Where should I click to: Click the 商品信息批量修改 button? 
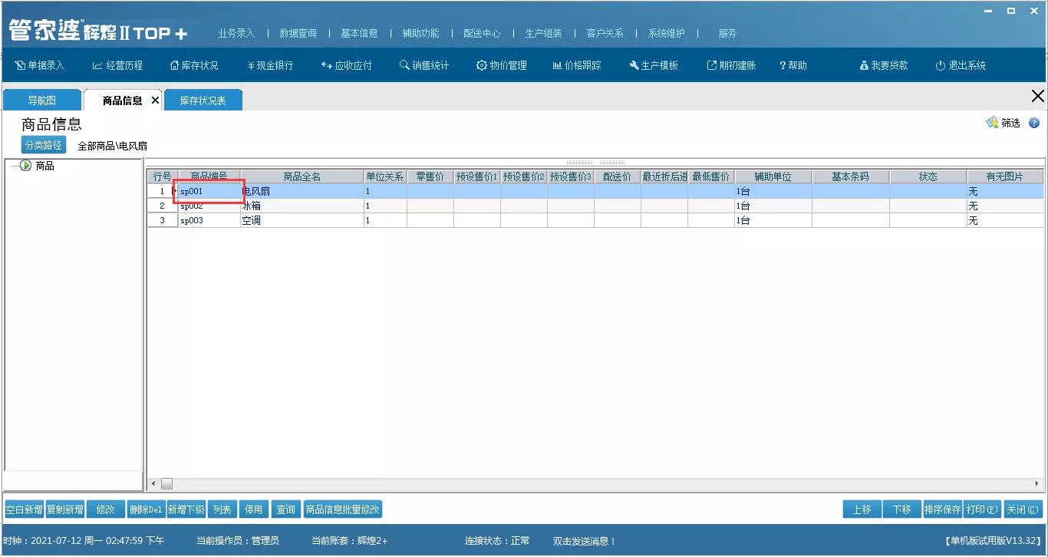click(x=343, y=509)
